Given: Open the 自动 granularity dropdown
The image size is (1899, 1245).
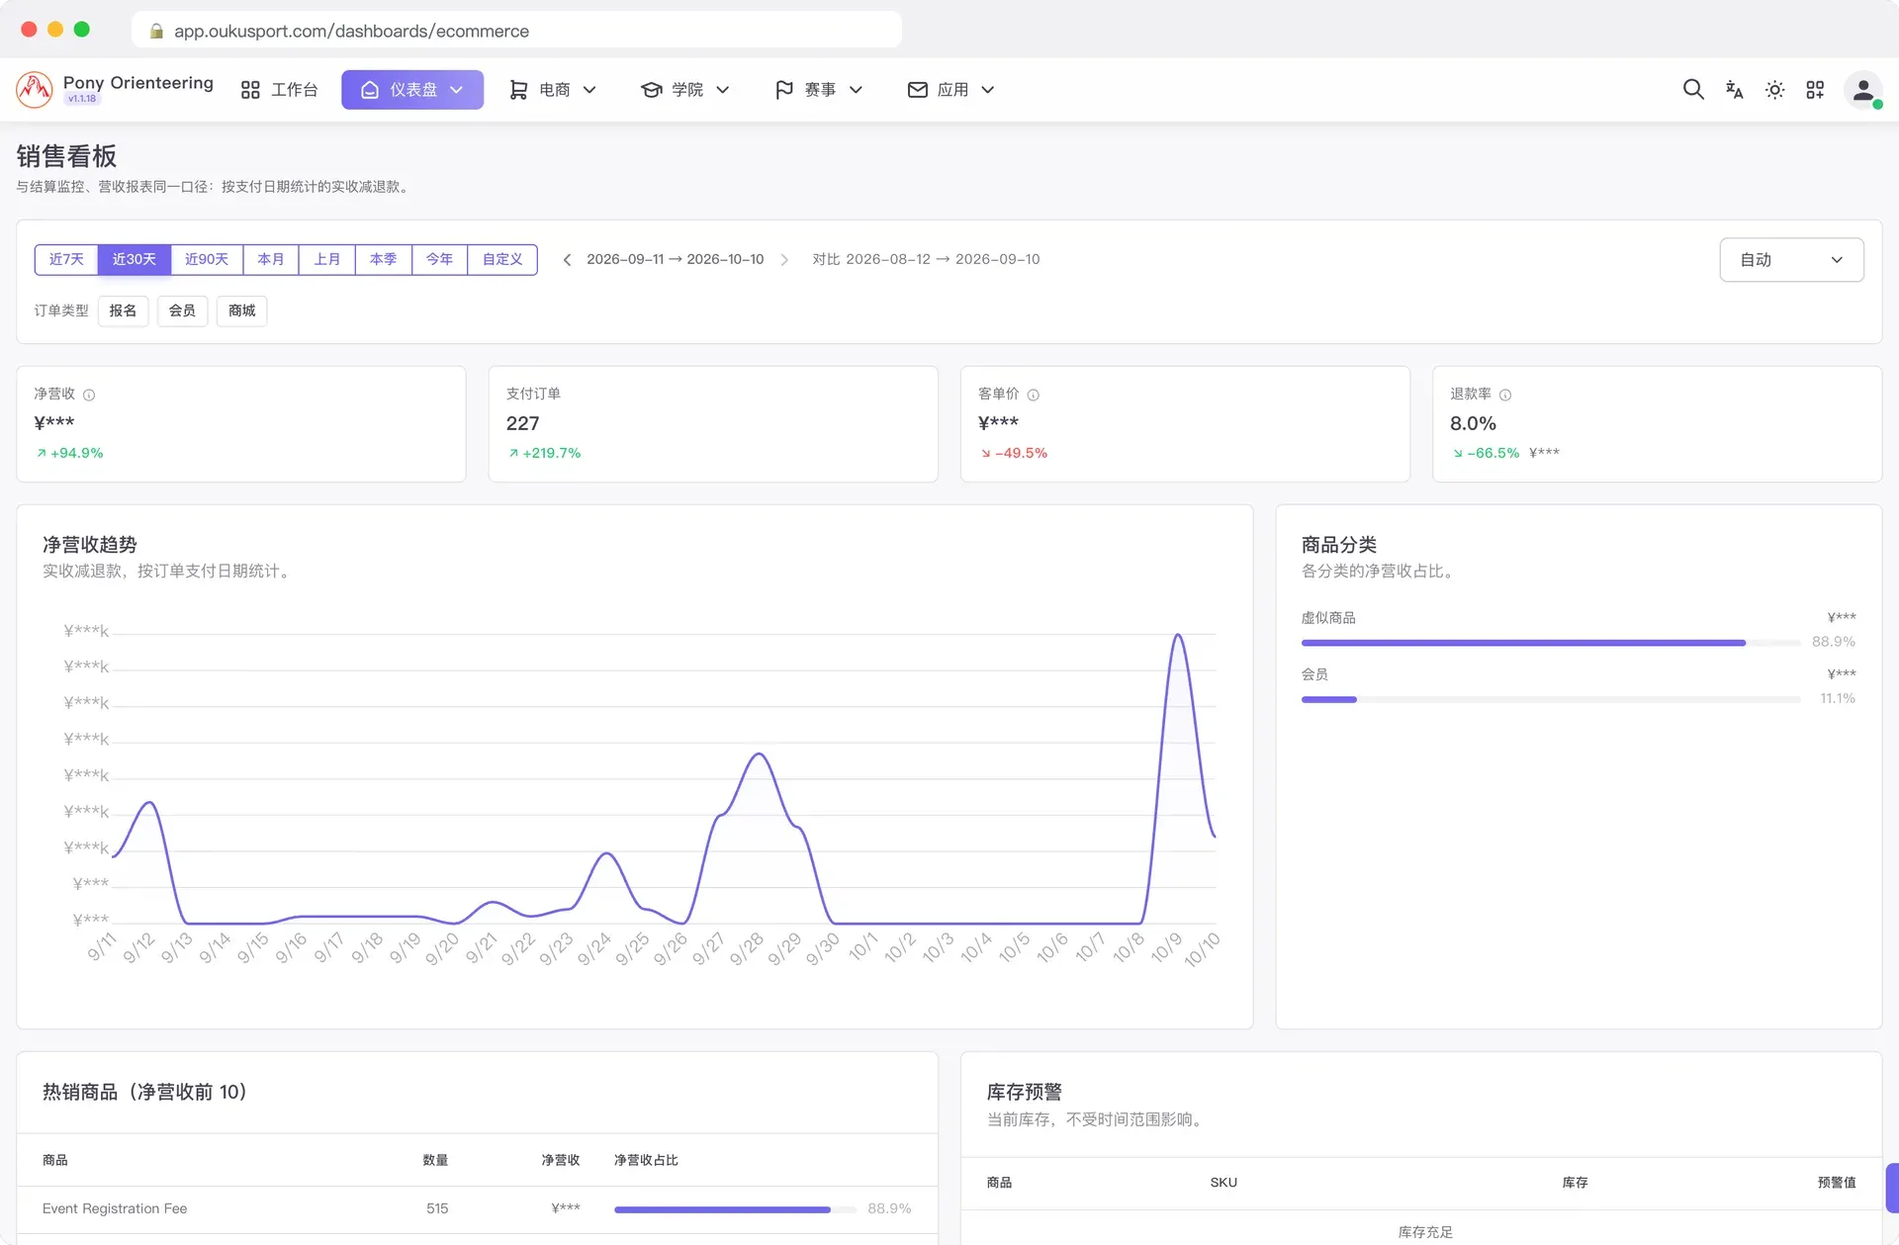Looking at the screenshot, I should (x=1791, y=259).
